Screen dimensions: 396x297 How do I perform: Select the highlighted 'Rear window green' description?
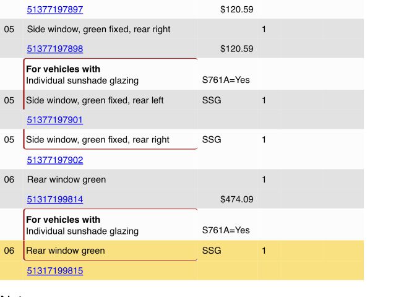tap(66, 251)
